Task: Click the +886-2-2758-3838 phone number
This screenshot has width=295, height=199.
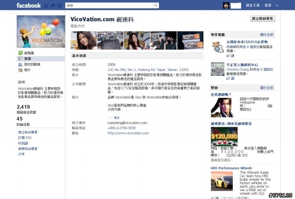Action: click(122, 128)
